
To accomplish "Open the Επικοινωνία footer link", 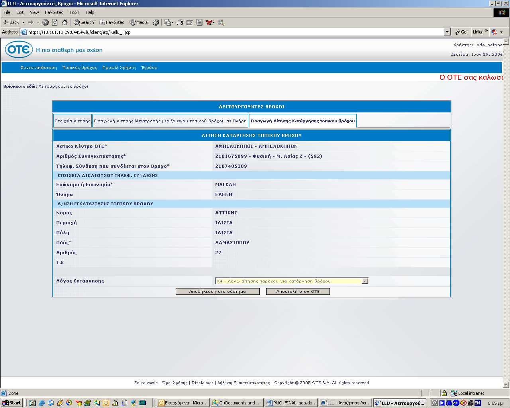I will (x=146, y=383).
